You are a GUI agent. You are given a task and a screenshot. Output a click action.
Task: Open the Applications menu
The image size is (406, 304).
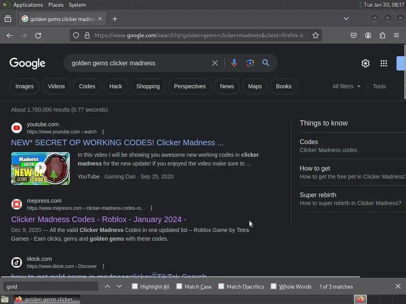(28, 5)
